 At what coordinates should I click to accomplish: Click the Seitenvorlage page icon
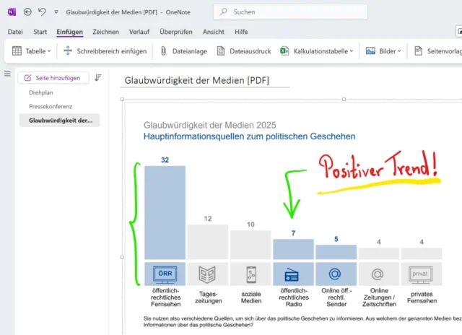419,51
